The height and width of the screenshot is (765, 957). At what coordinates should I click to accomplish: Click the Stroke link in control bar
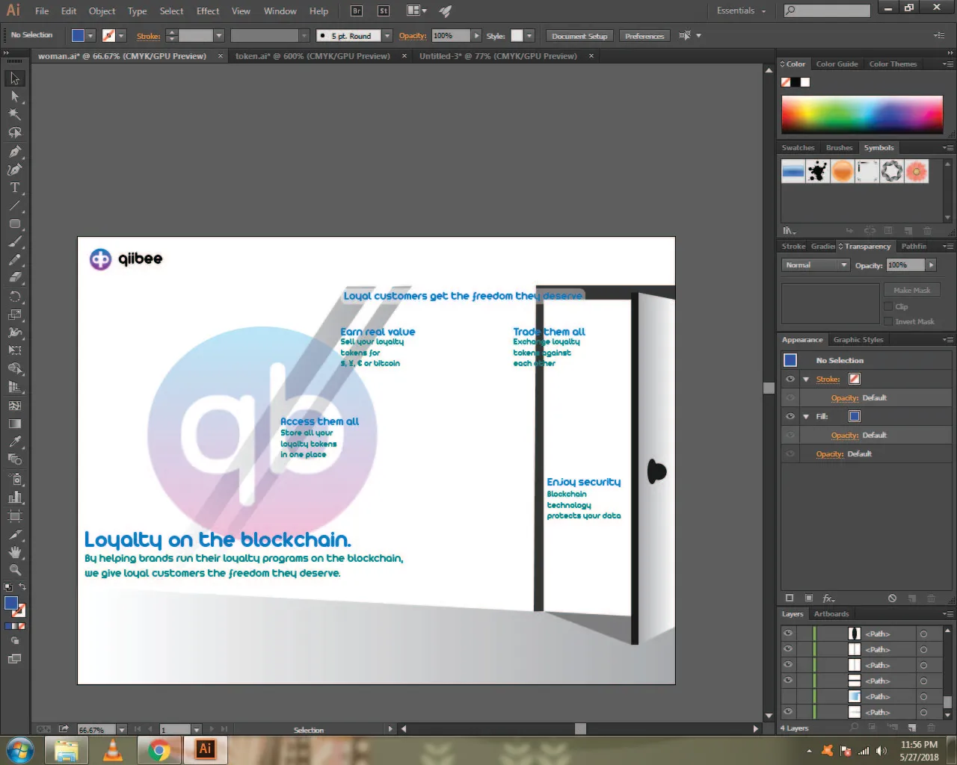148,36
